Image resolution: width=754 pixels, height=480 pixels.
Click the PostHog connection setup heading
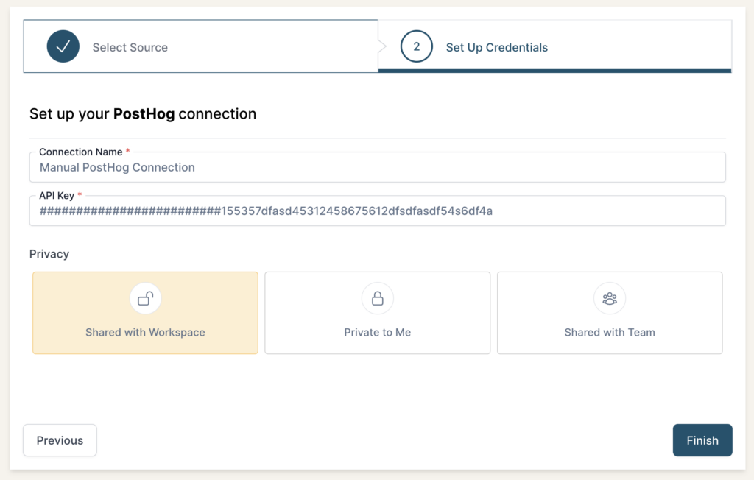[143, 114]
